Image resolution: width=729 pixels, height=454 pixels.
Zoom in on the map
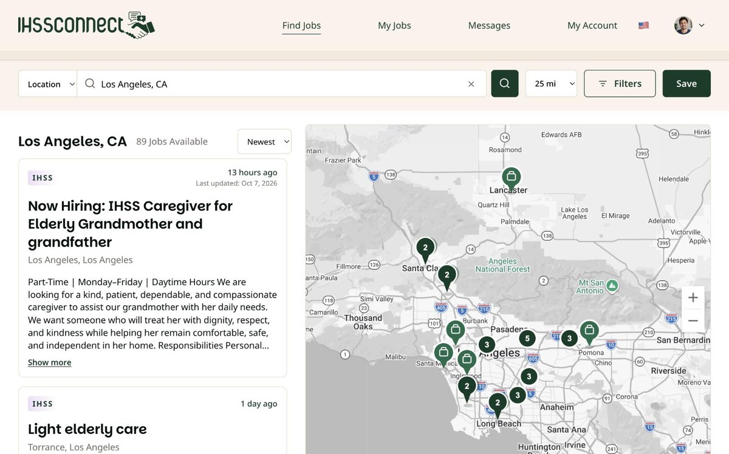tap(693, 298)
